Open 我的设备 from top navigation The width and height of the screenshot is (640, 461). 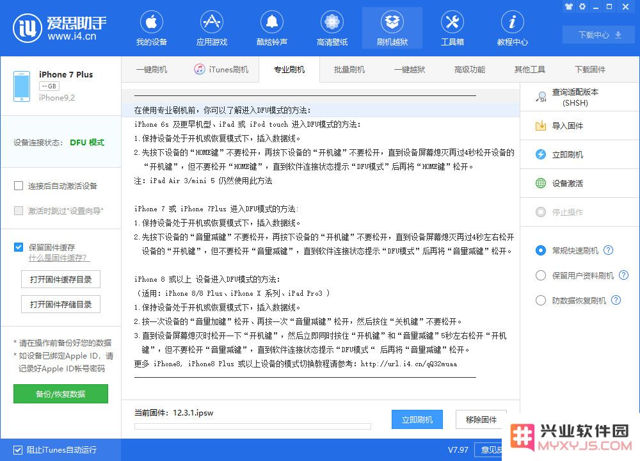152,28
